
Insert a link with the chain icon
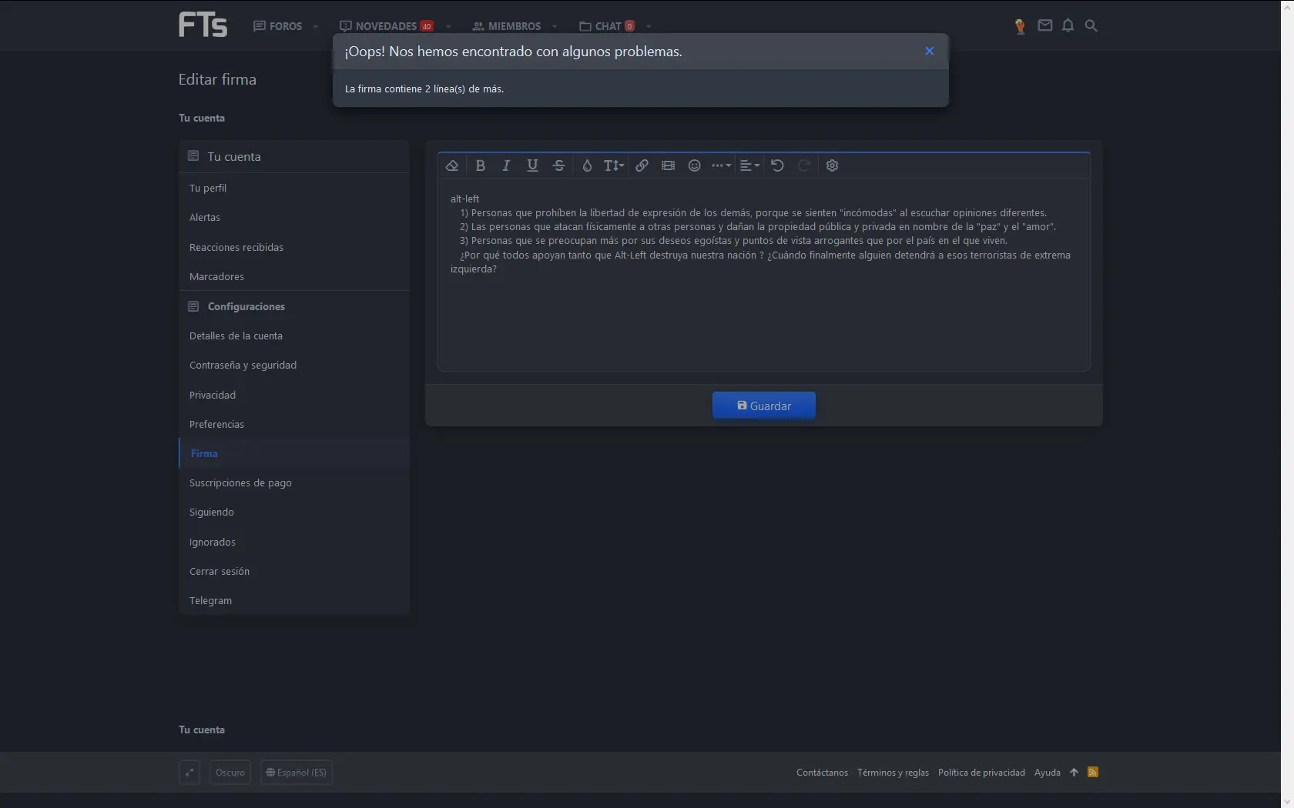(642, 165)
